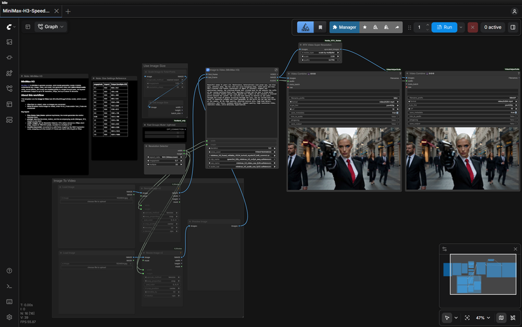The width and height of the screenshot is (522, 327).
Task: Click the bookmark icon in top toolbar
Action: pyautogui.click(x=320, y=27)
